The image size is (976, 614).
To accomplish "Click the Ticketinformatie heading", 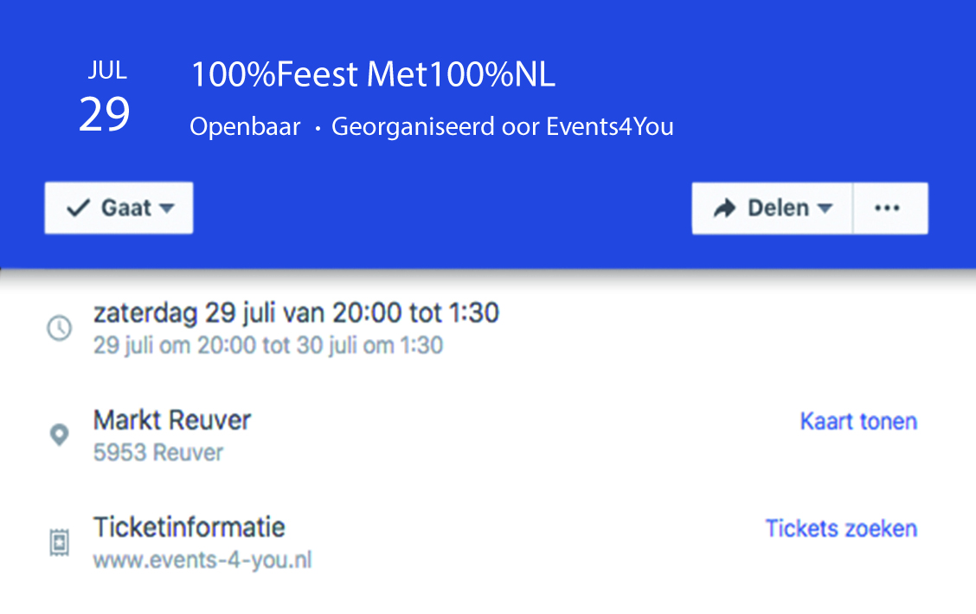I will click(189, 528).
